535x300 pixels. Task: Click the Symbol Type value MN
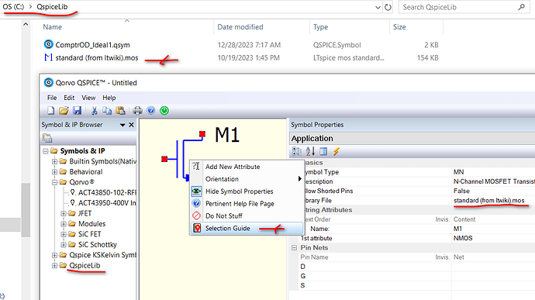[x=493, y=172]
